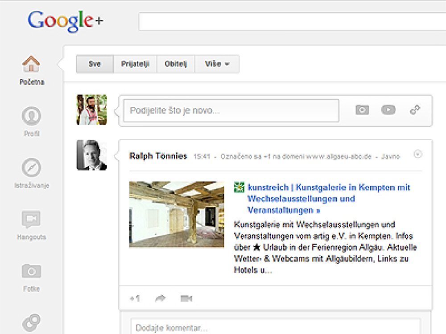Open Istraživanje compass icon

(x=31, y=168)
